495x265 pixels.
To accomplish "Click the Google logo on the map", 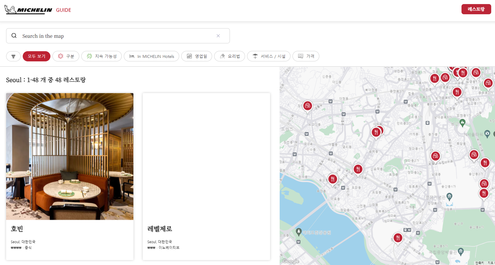I will (291, 261).
